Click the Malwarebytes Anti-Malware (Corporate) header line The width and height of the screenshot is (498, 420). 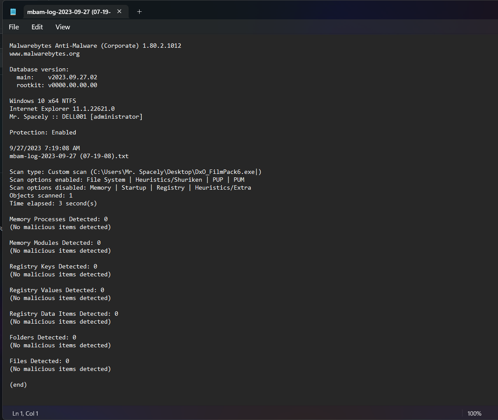(95, 46)
